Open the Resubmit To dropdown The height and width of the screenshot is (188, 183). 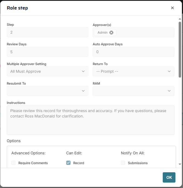coord(47,91)
